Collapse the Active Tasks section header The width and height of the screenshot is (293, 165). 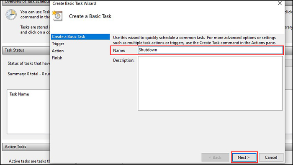26,147
